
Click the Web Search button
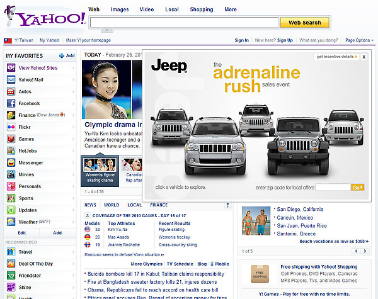tap(305, 23)
